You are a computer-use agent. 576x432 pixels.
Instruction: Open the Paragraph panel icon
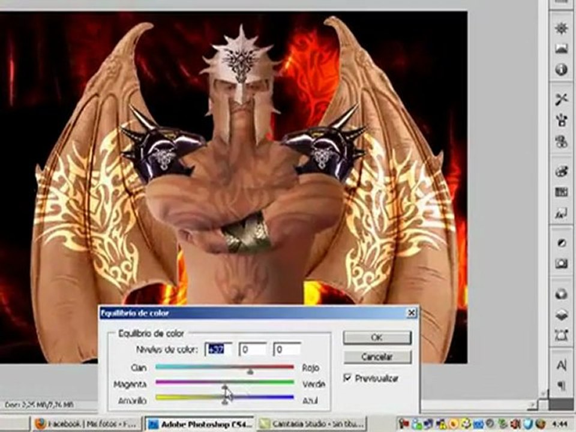click(x=562, y=385)
